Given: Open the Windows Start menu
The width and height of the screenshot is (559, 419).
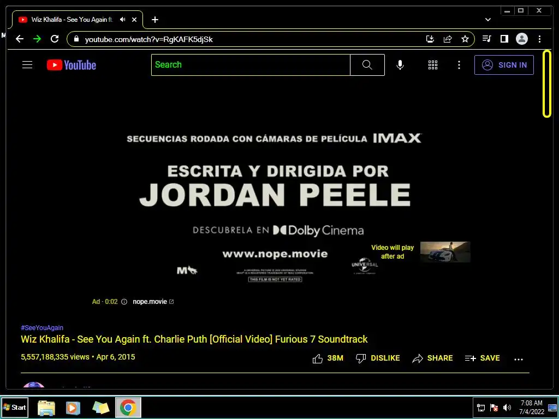Looking at the screenshot, I should pyautogui.click(x=15, y=407).
